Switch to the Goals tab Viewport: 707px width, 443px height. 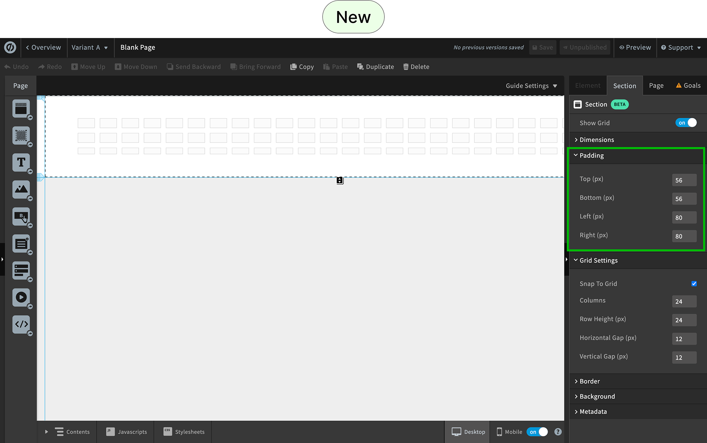click(688, 85)
